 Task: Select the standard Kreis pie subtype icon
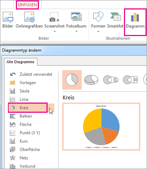pyautogui.click(x=72, y=80)
